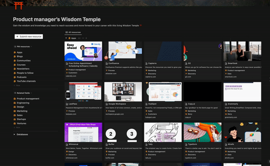
Task: Open the Confluence card page icon
Action: [107, 63]
